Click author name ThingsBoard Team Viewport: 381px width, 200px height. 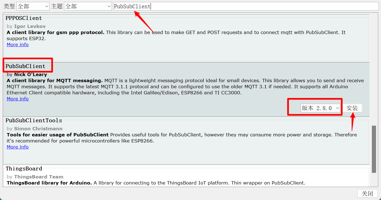[39, 177]
